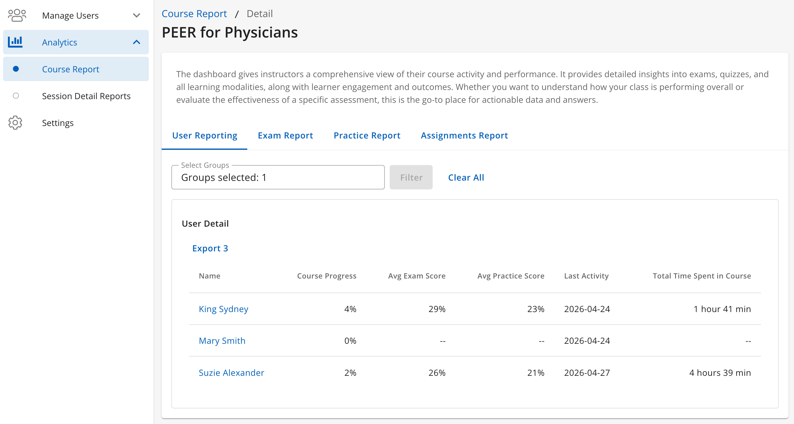Expand the Manage Users section chevron
794x424 pixels.
137,15
